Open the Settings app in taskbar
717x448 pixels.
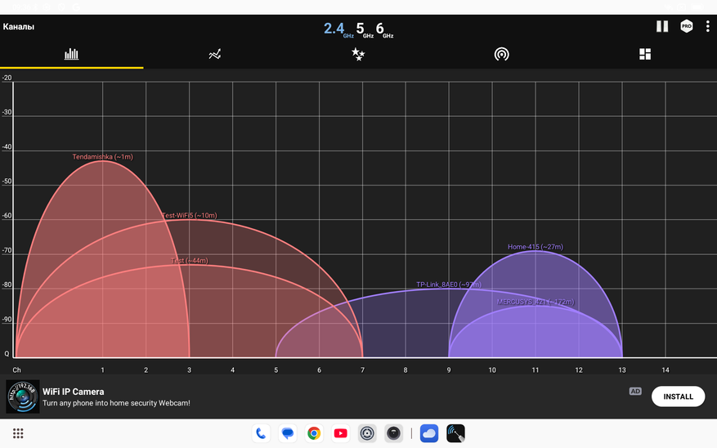pos(367,433)
